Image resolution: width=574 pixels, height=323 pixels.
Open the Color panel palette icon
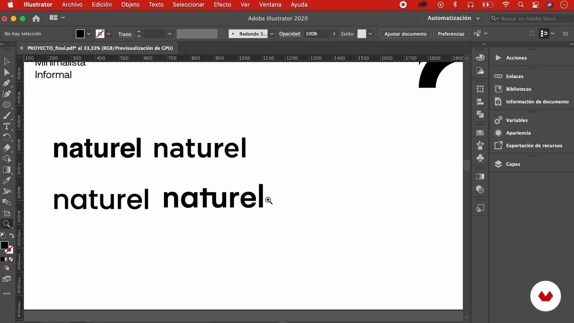pos(480,57)
